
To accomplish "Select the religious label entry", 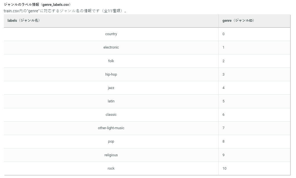I will click(x=111, y=155).
